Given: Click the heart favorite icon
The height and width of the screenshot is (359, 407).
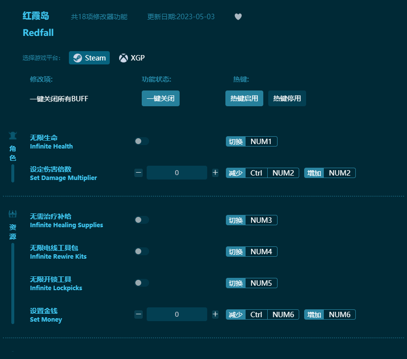Looking at the screenshot, I should [x=238, y=17].
